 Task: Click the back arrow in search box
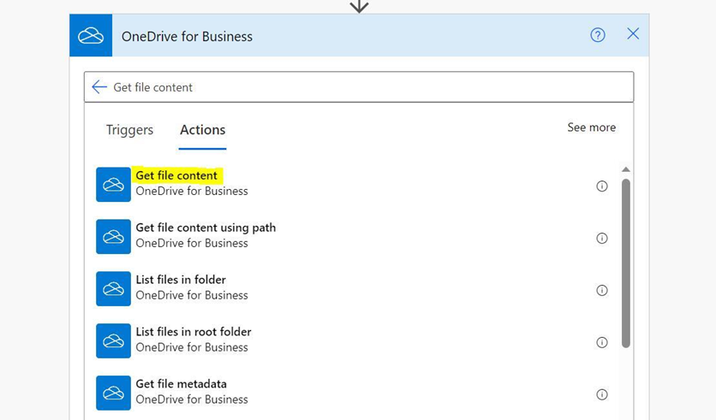[99, 86]
